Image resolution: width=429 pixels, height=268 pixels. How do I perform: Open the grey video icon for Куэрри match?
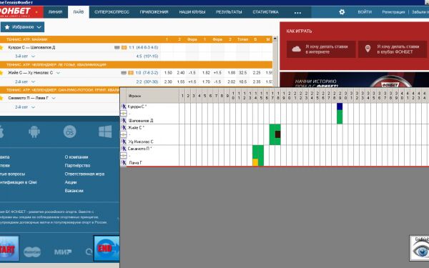tap(117, 48)
